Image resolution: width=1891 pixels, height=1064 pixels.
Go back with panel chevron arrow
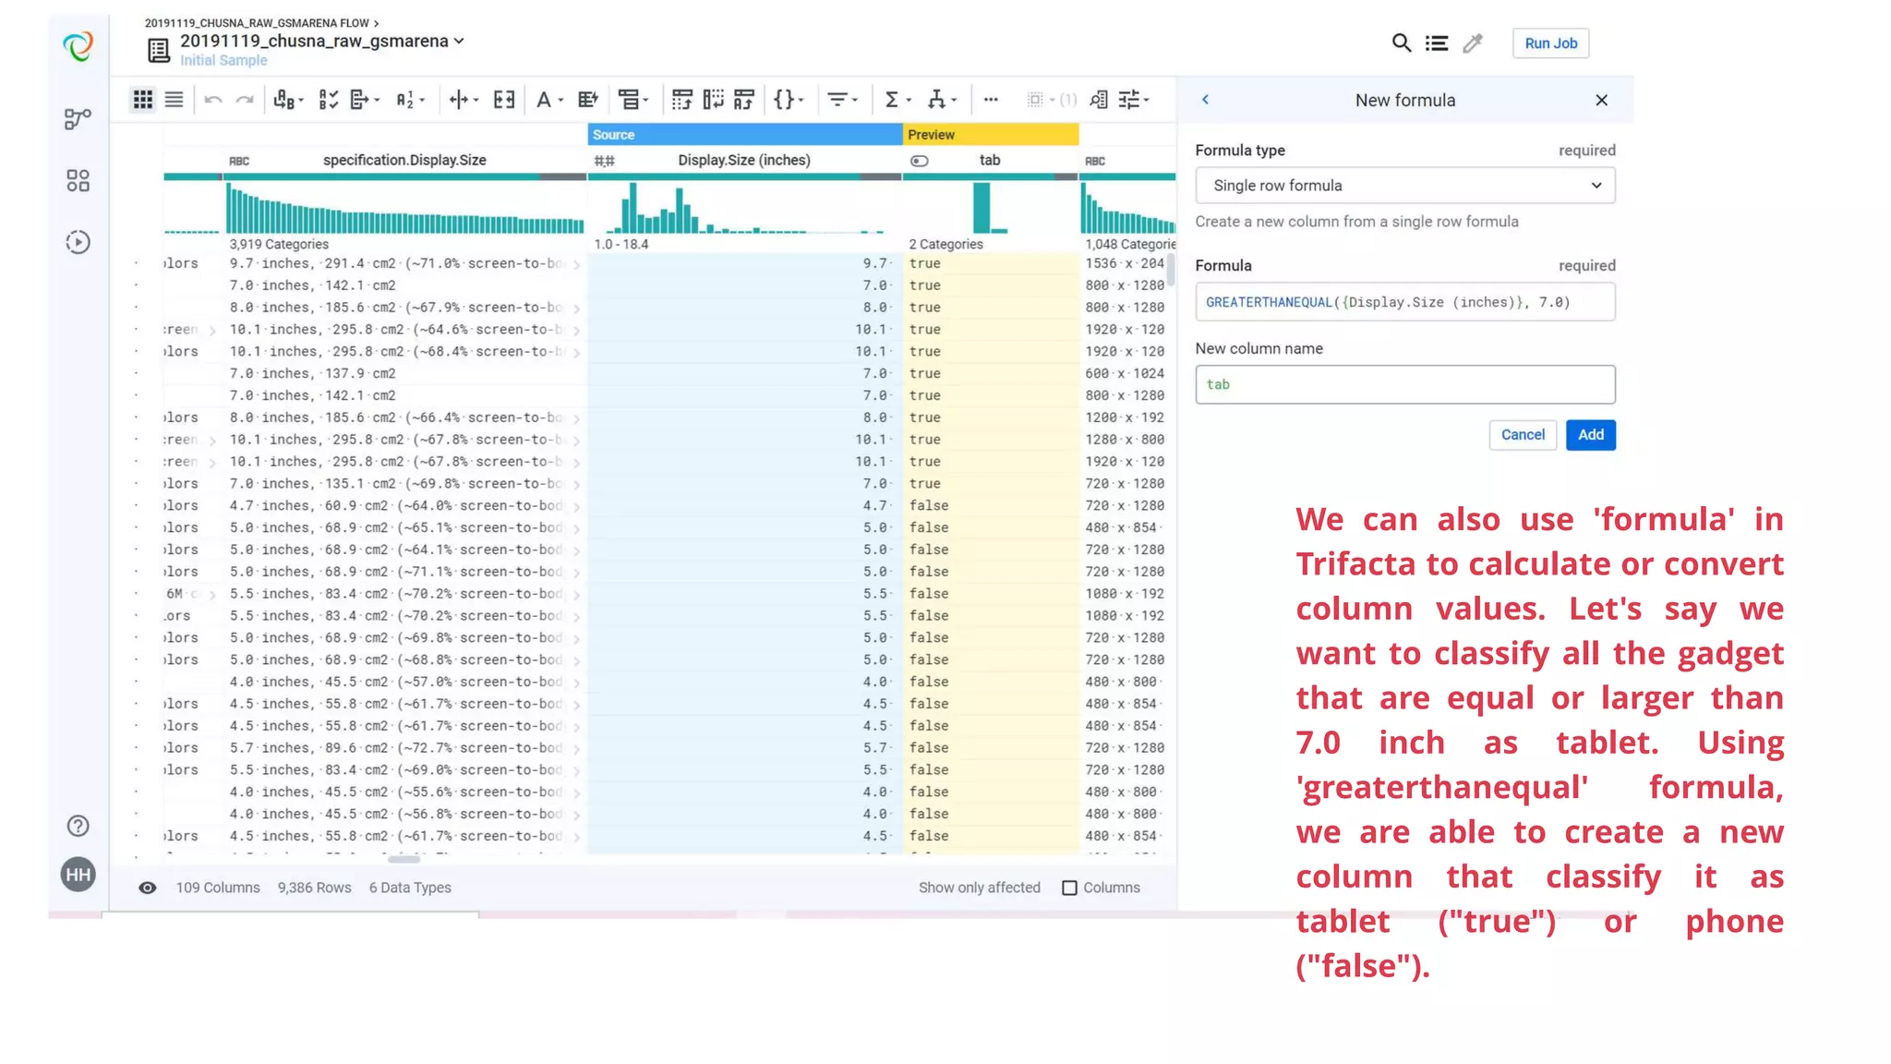[x=1205, y=100]
